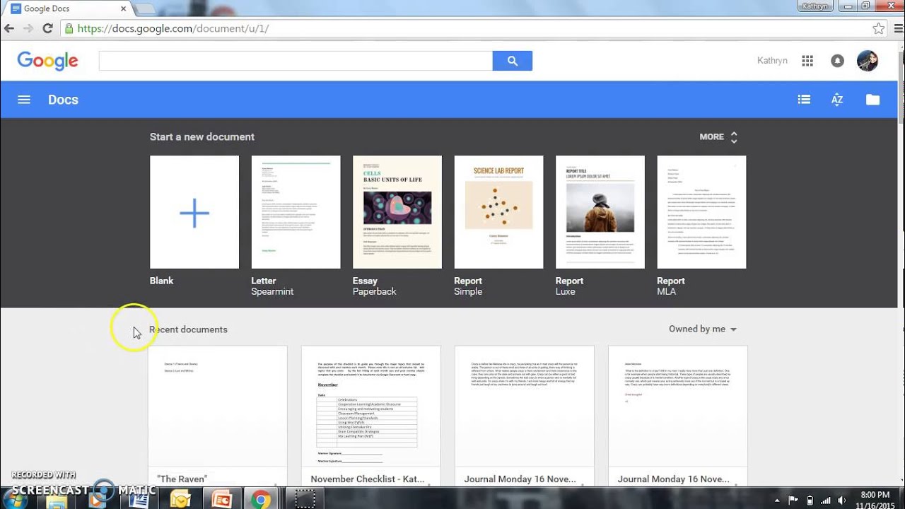905x509 pixels.
Task: Create a Blank document
Action: point(194,212)
